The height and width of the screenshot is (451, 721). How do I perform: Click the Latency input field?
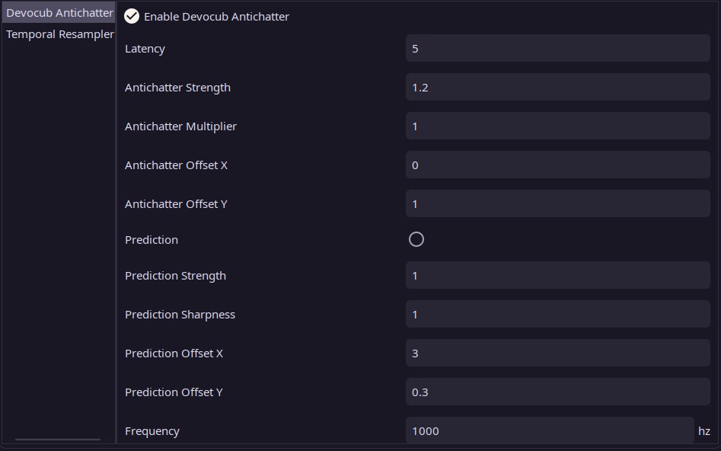click(x=557, y=49)
